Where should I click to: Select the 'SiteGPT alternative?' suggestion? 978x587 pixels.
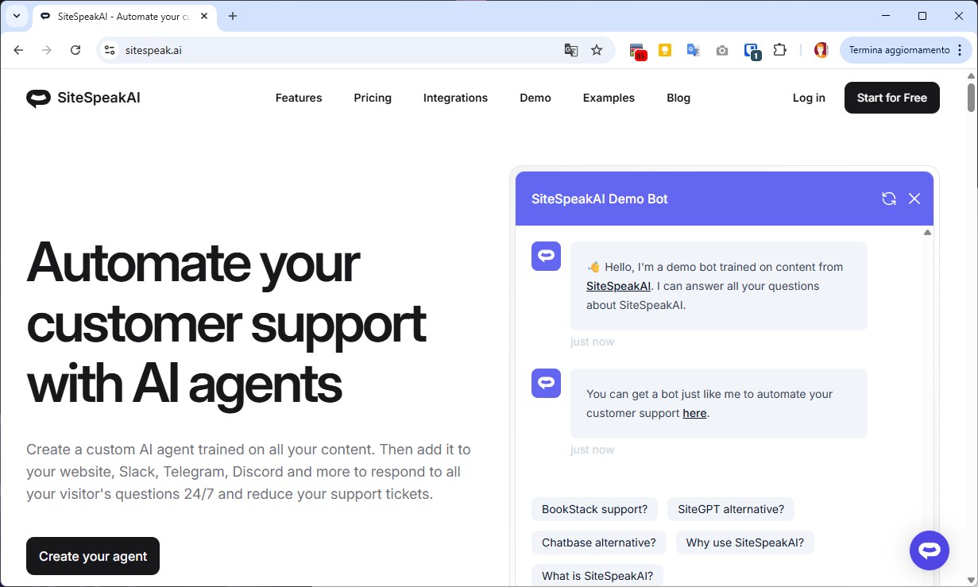731,509
